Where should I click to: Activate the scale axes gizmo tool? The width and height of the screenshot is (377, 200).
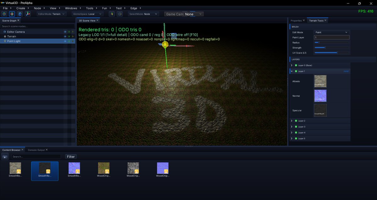coord(28,14)
